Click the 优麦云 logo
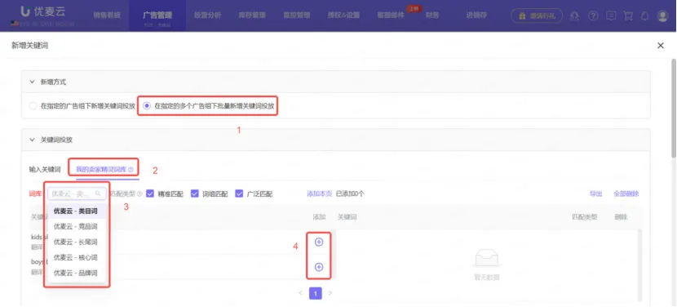The height and width of the screenshot is (307, 677). (x=43, y=11)
